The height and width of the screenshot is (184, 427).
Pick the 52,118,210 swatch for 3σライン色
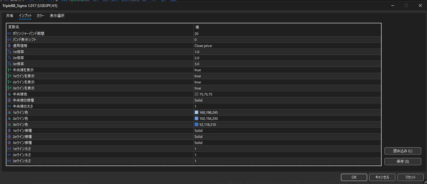click(196, 125)
